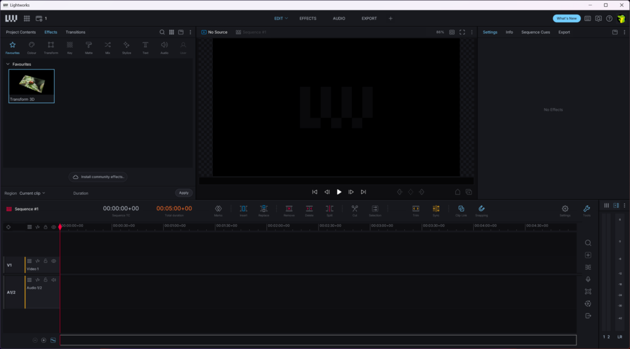
Task: Click the Trim tool
Action: pos(416,210)
